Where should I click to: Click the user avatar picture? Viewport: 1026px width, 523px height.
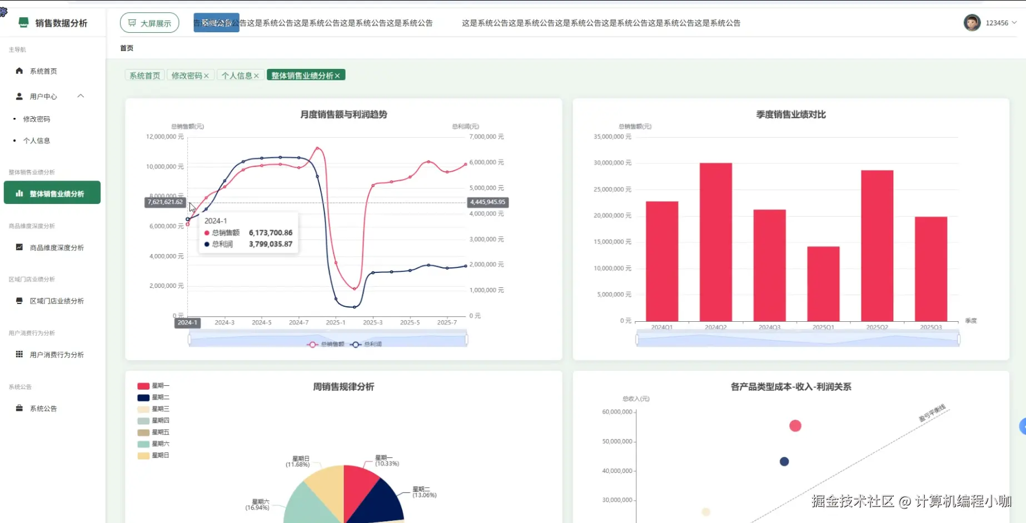[972, 23]
